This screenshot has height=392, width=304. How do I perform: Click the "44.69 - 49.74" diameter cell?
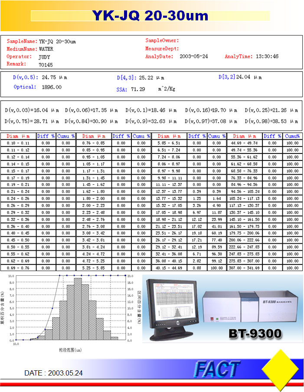[244, 143]
